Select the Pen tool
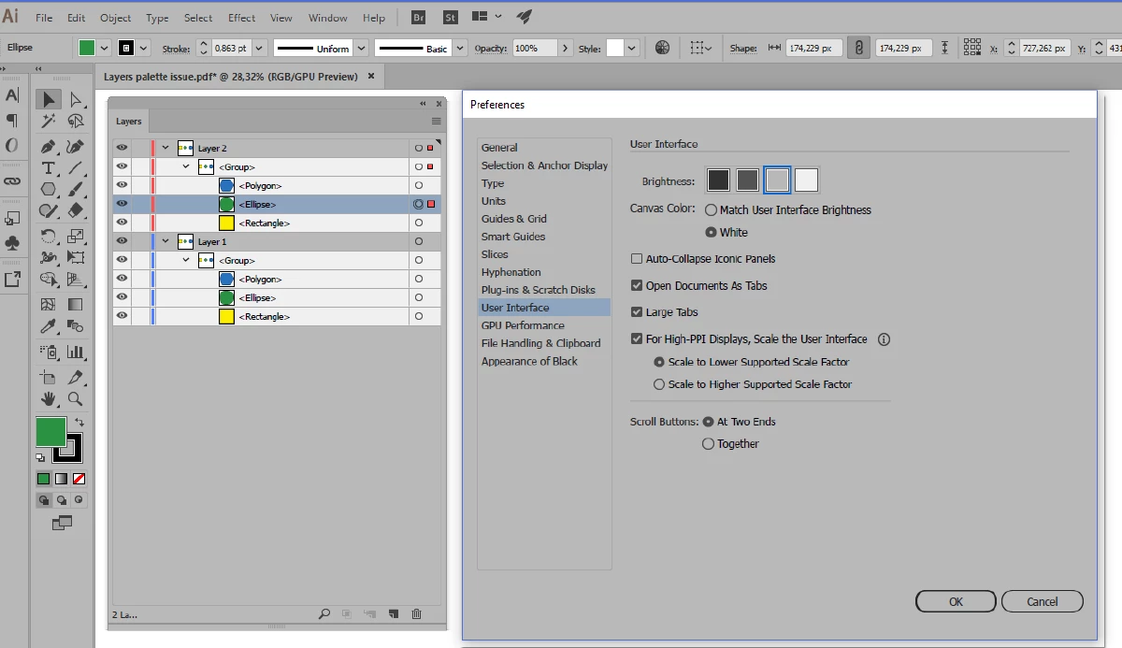This screenshot has width=1122, height=648. point(49,146)
